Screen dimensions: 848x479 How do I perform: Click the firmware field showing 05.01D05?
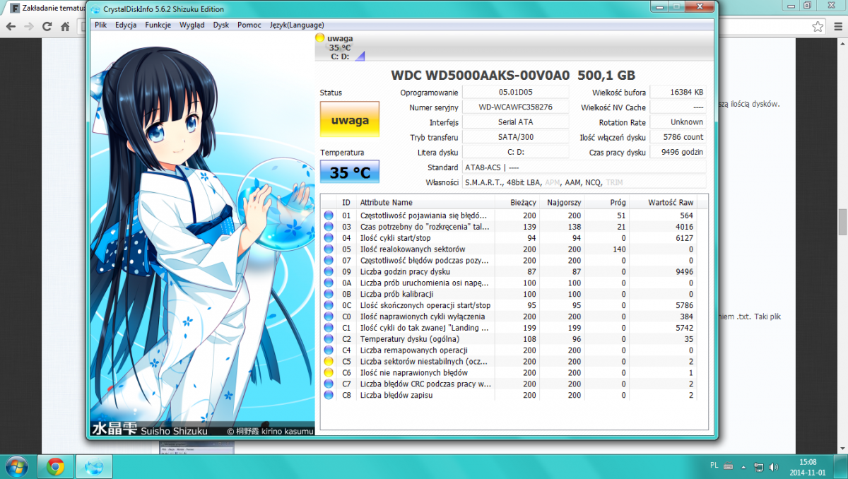516,93
